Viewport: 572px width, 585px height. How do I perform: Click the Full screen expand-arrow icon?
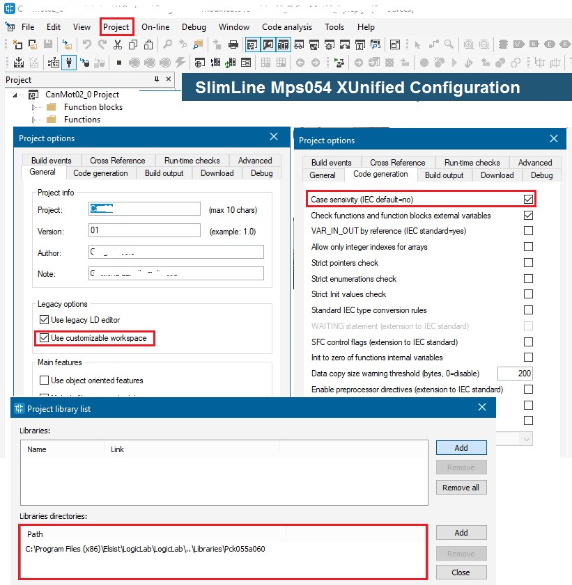click(394, 45)
